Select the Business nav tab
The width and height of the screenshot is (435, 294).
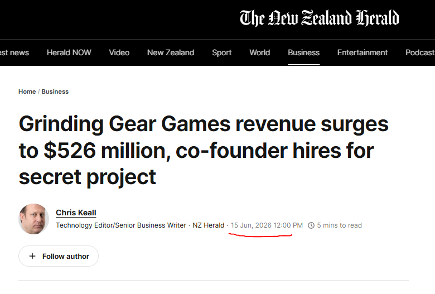[x=304, y=52]
